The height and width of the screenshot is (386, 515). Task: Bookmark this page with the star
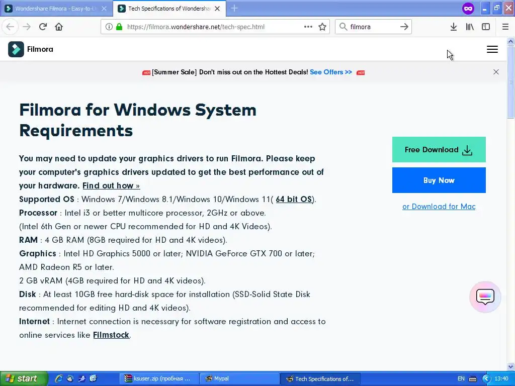[x=322, y=27]
